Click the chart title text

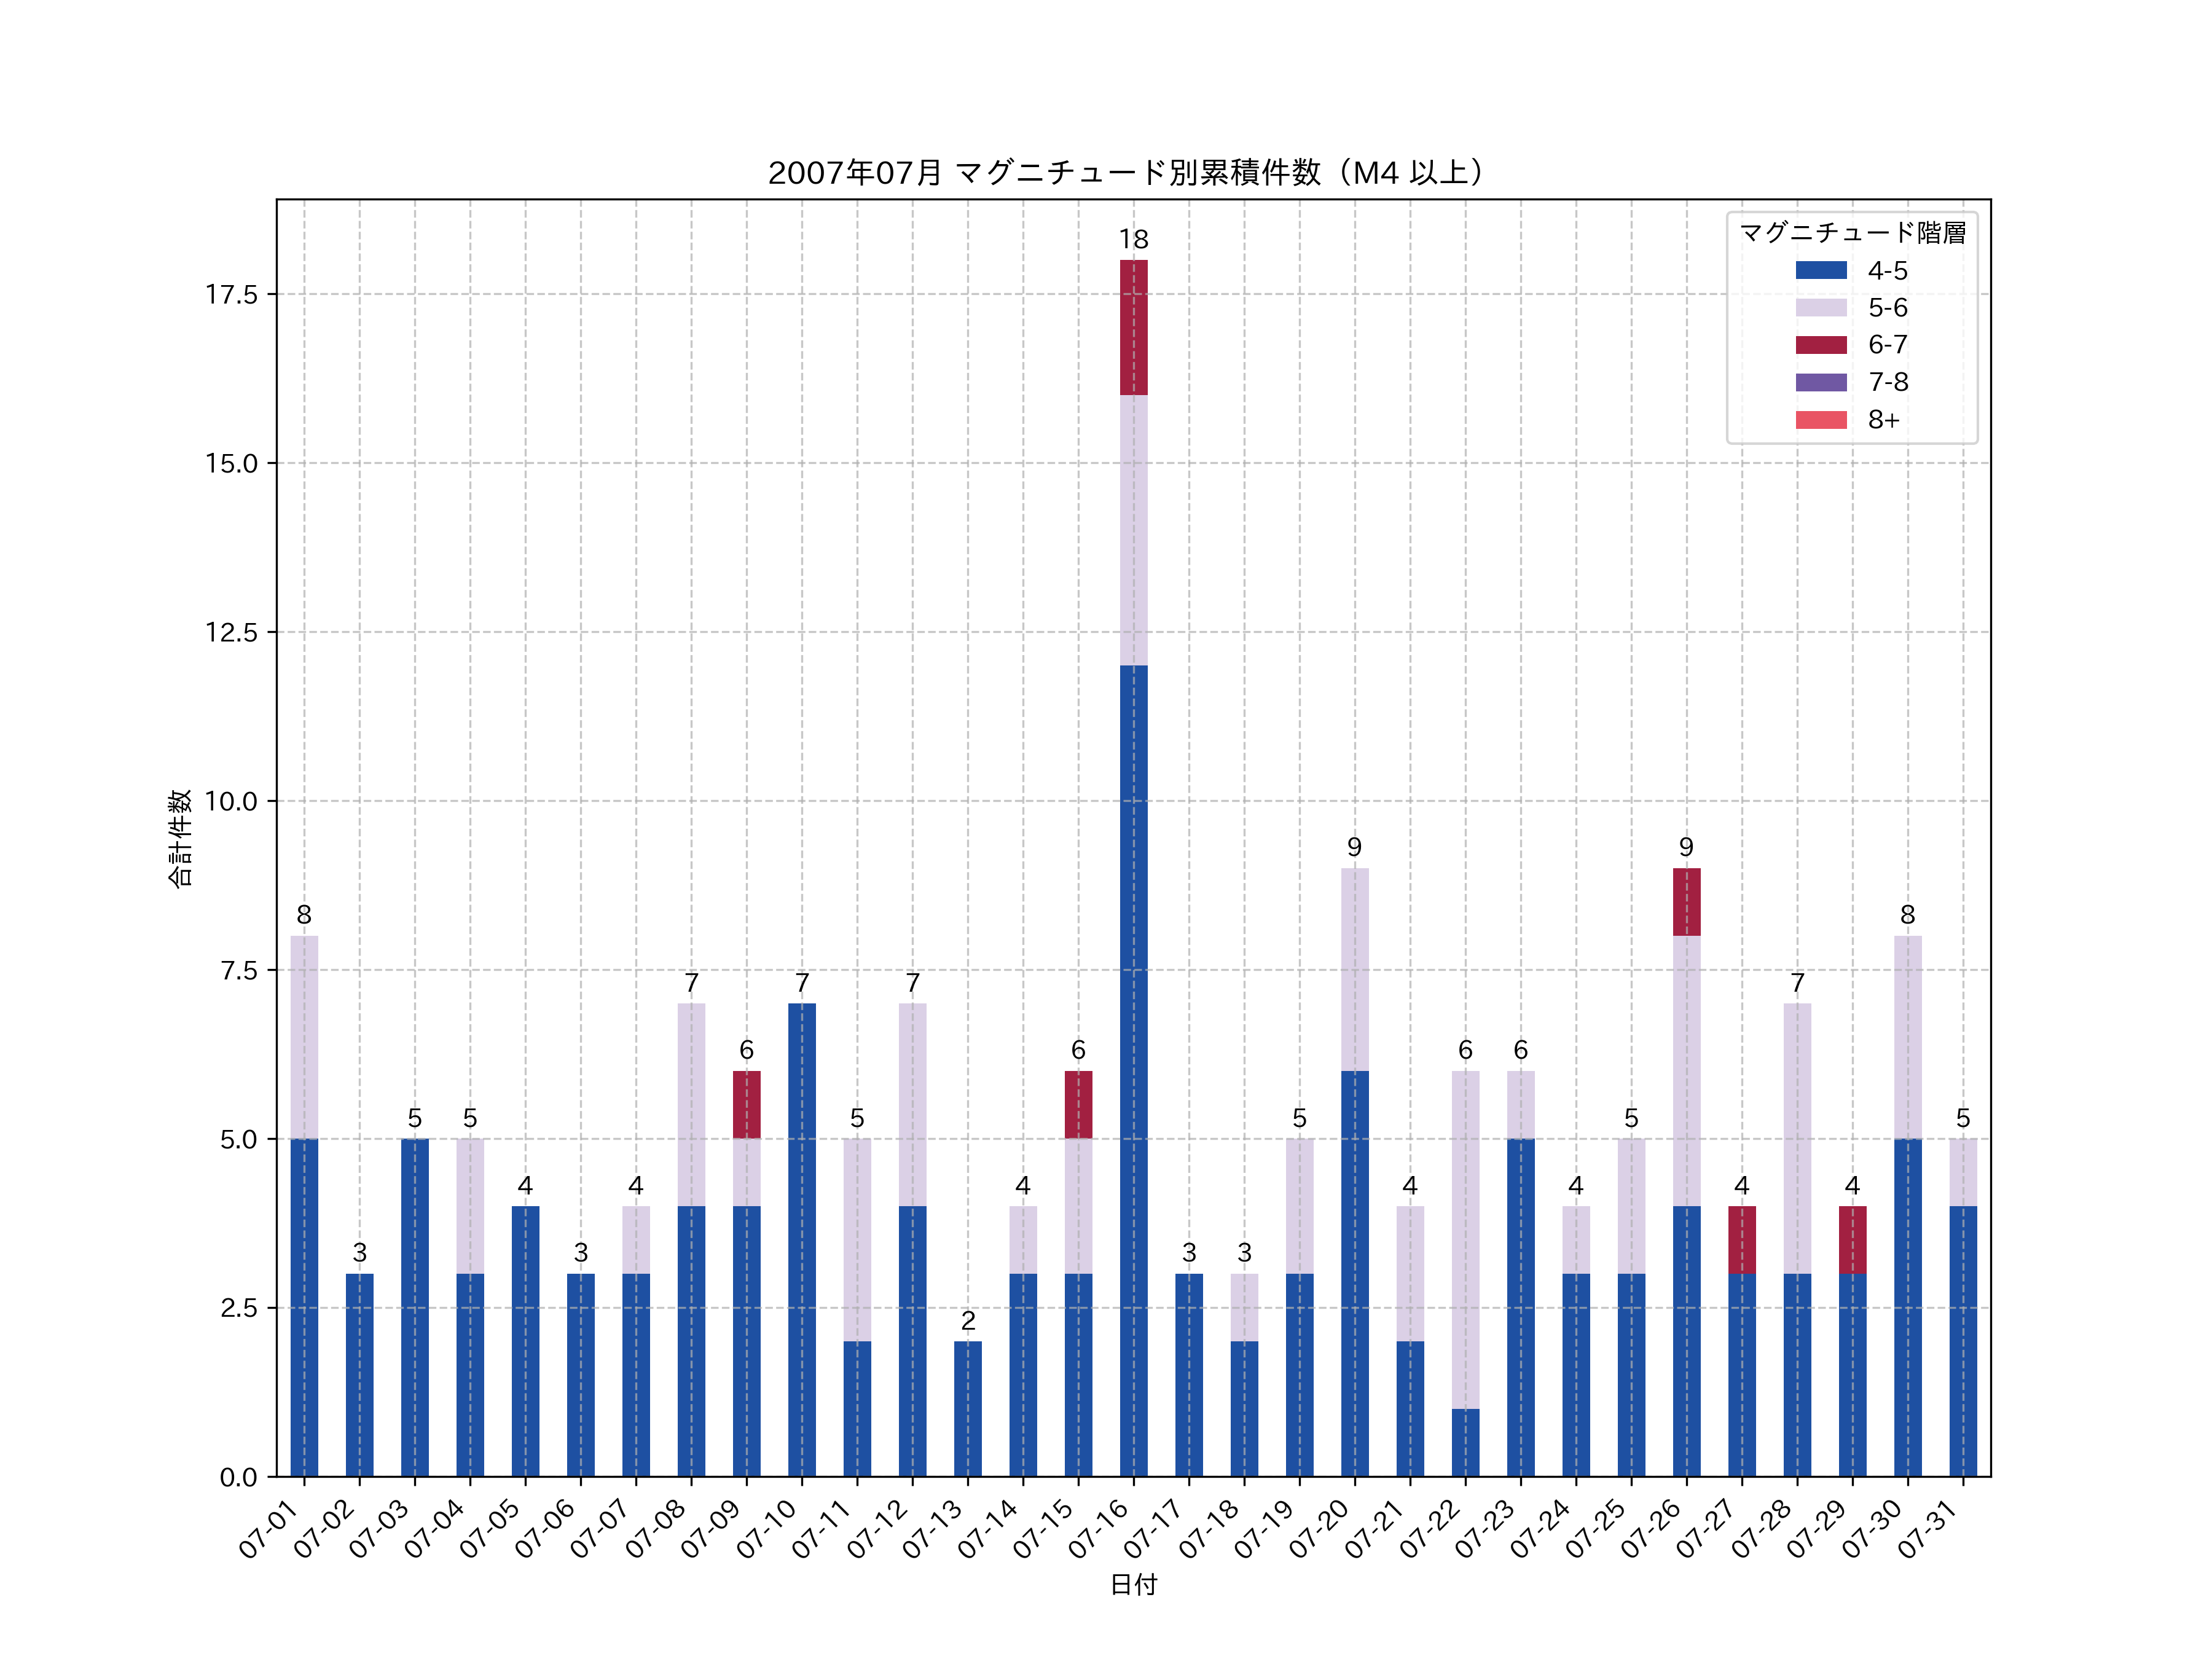coord(1131,173)
